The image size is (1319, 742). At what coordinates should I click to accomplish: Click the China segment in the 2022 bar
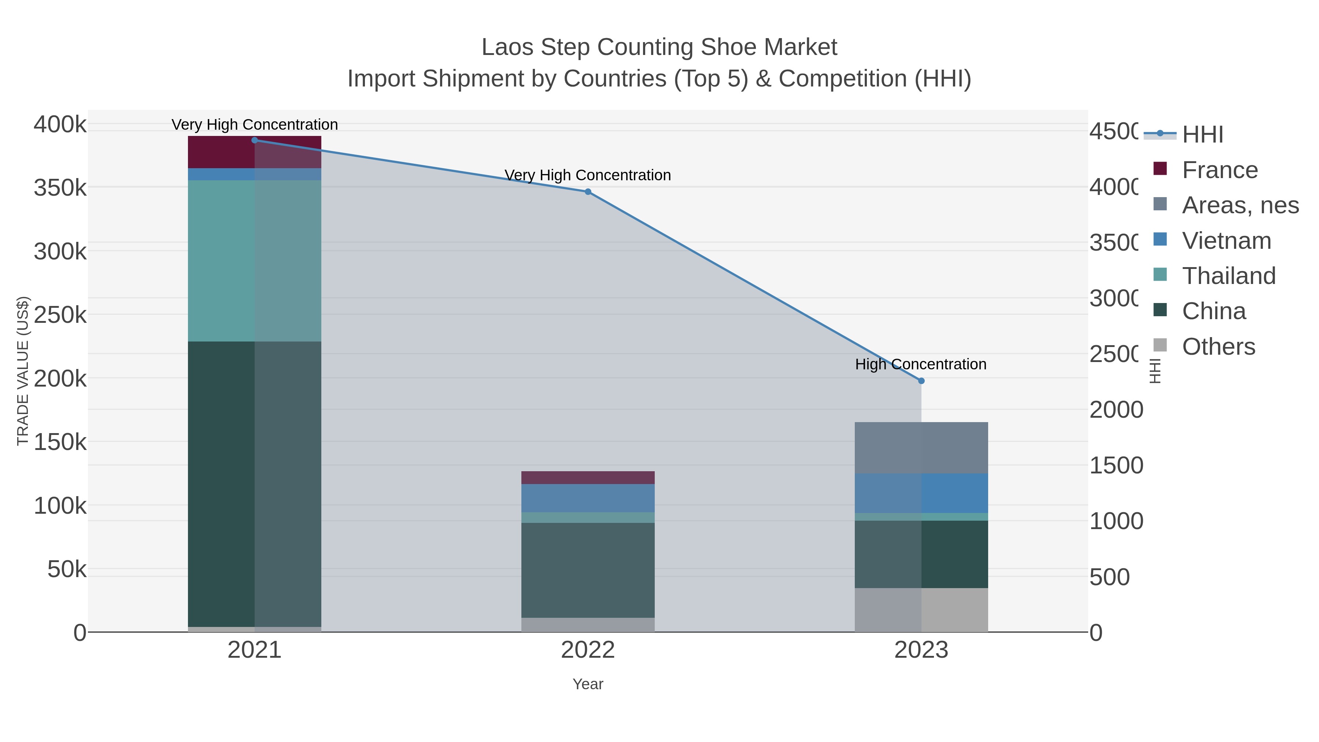click(588, 571)
